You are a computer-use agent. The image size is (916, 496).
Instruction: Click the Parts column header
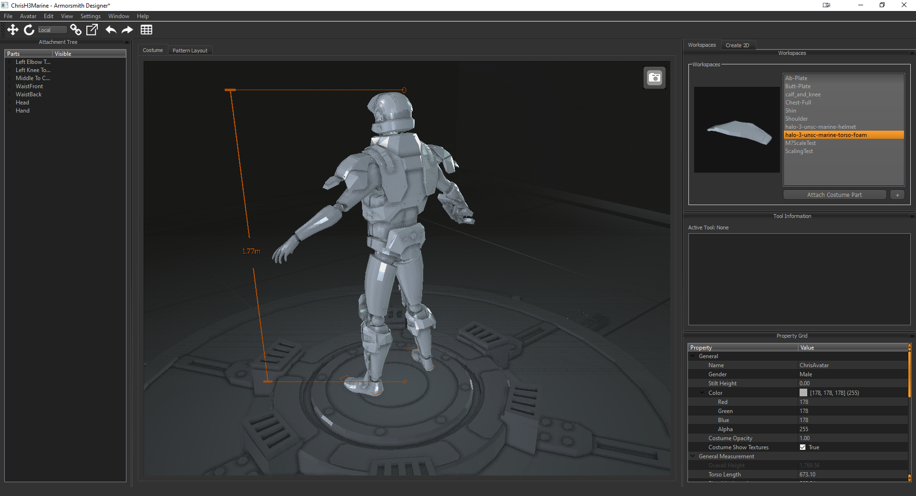(29, 54)
